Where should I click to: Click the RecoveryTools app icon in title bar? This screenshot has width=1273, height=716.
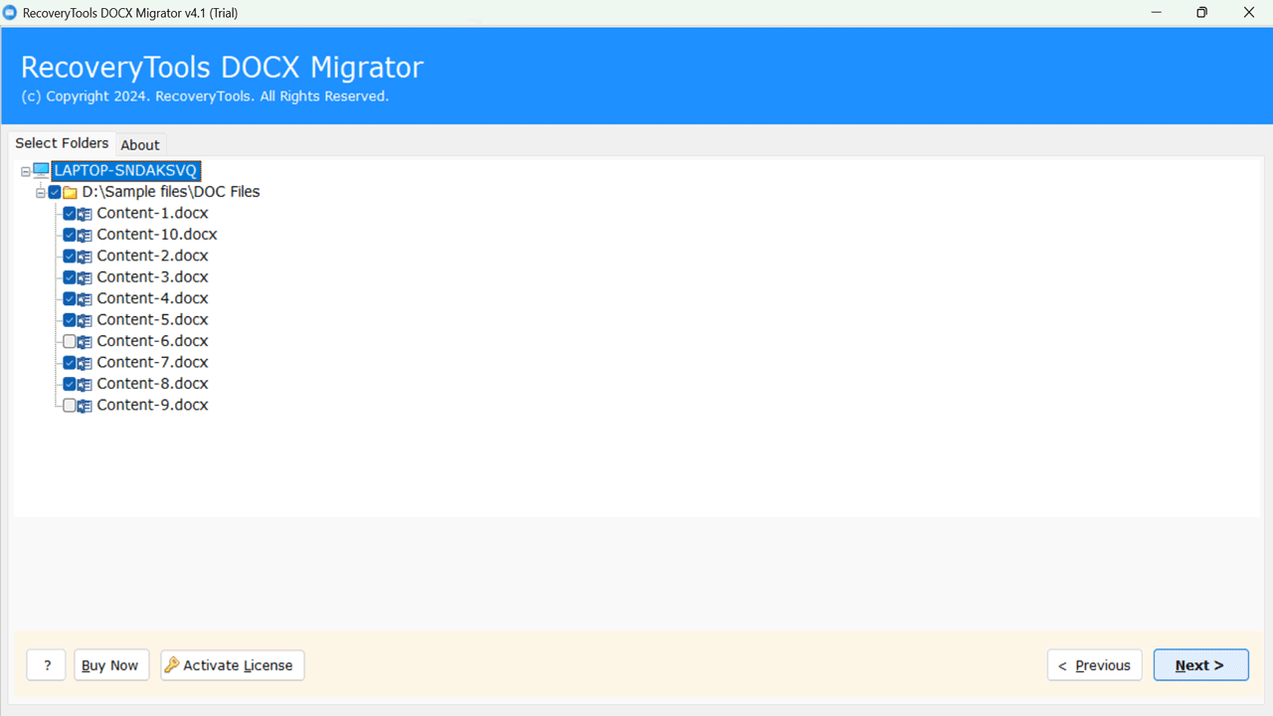(10, 13)
